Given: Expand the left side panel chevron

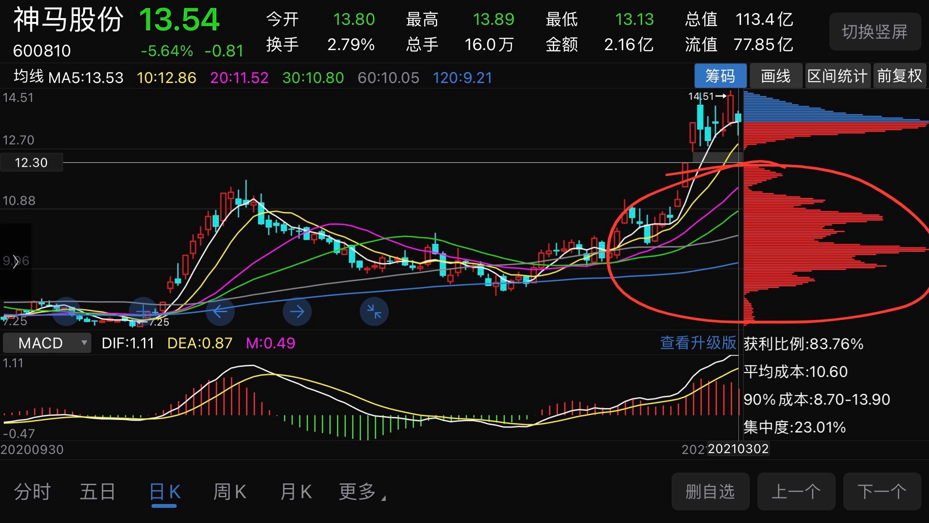Looking at the screenshot, I should [x=16, y=261].
